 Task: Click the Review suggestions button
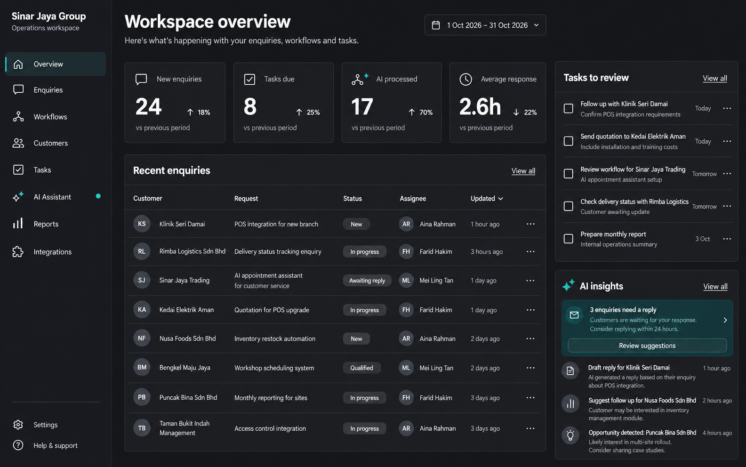coord(647,346)
